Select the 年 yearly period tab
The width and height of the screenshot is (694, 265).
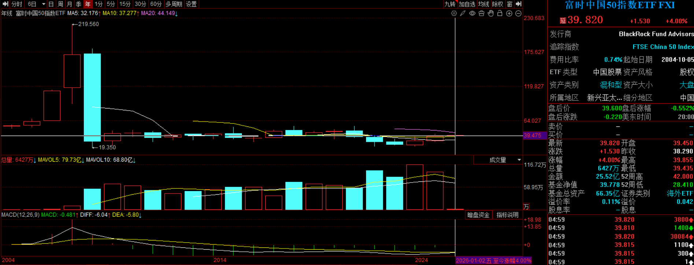pyautogui.click(x=88, y=4)
